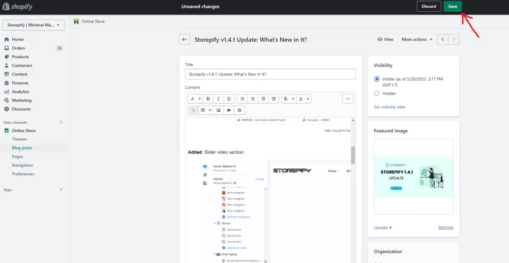Insert a bulleted list
This screenshot has width=509, height=263.
[242, 98]
